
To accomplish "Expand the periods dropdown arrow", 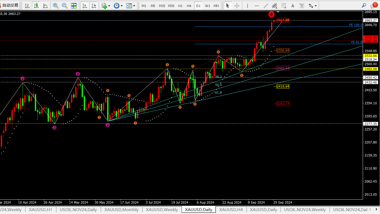I will click(122, 6).
